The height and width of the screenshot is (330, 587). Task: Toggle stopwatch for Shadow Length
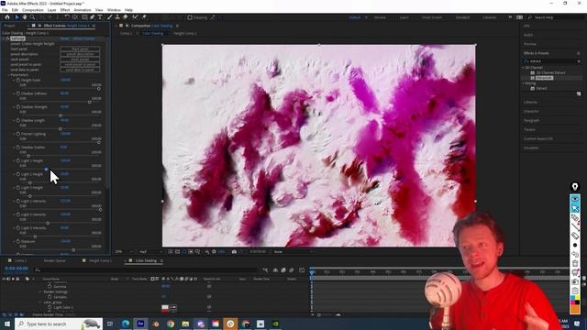coord(18,120)
